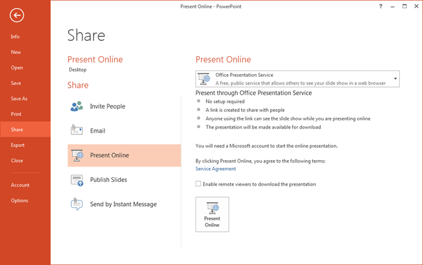The height and width of the screenshot is (265, 423).
Task: Select the Account sidebar entry
Action: (20, 185)
